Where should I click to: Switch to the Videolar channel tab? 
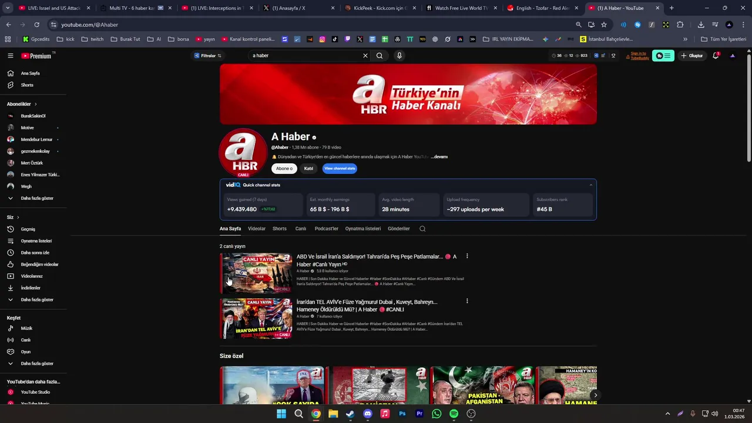(257, 229)
